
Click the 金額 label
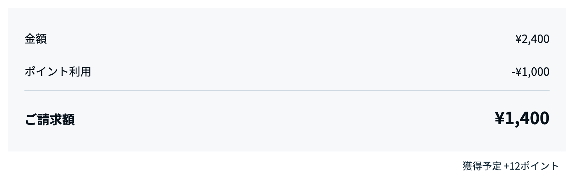point(35,39)
